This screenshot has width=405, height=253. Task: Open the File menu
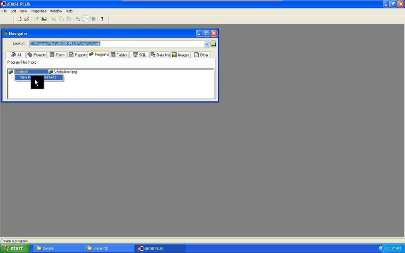coord(4,11)
